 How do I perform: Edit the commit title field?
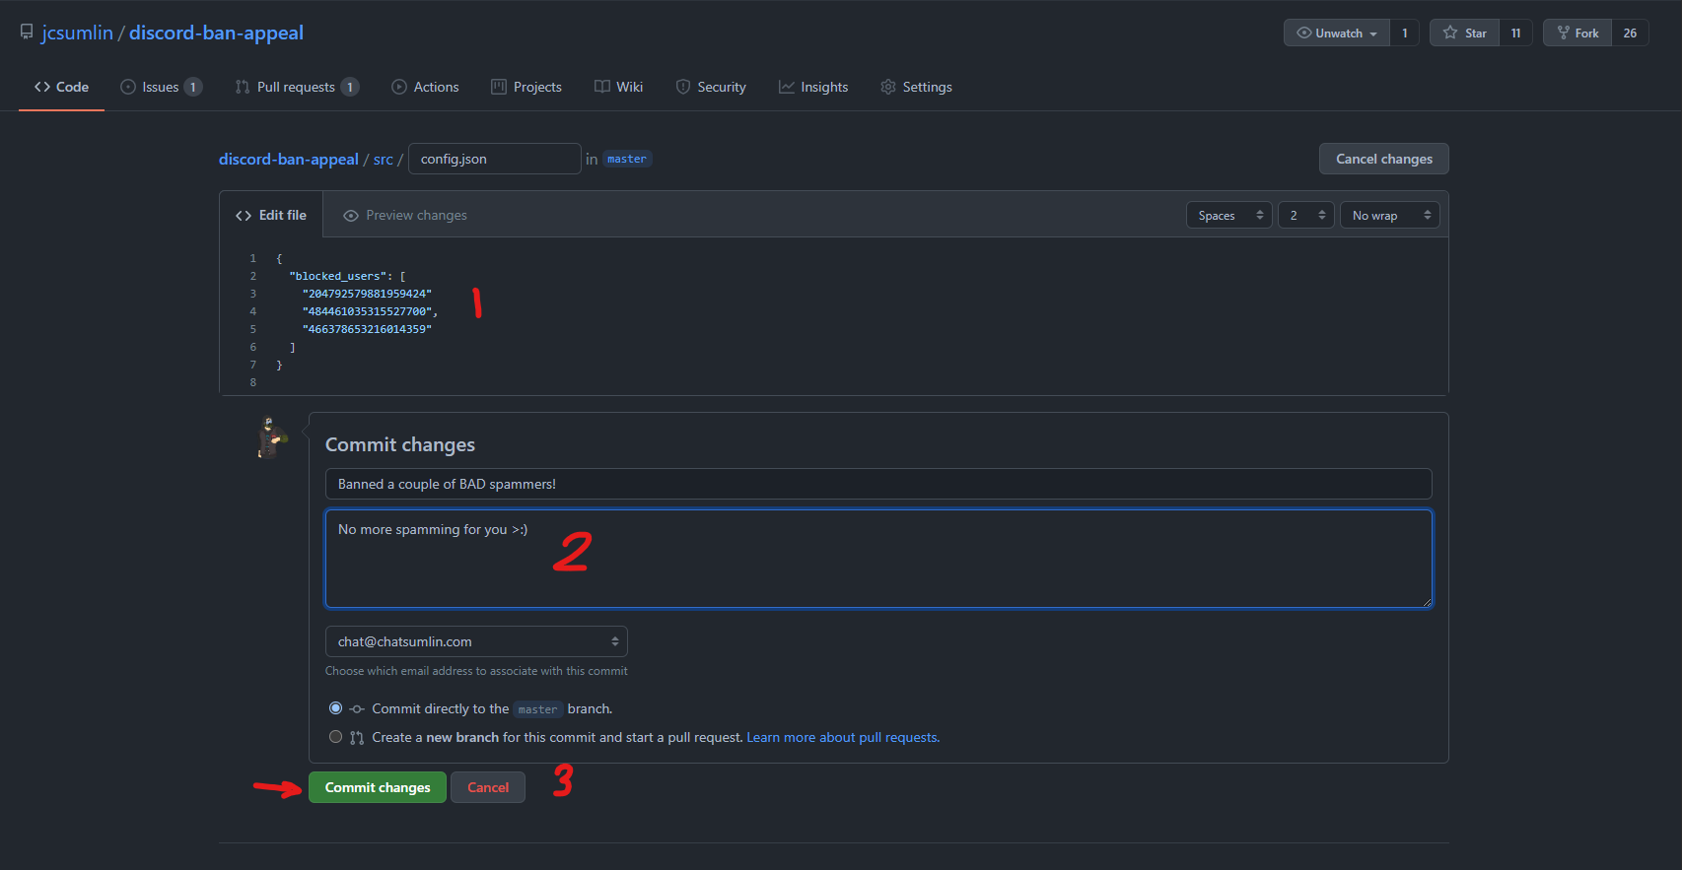[x=878, y=484]
